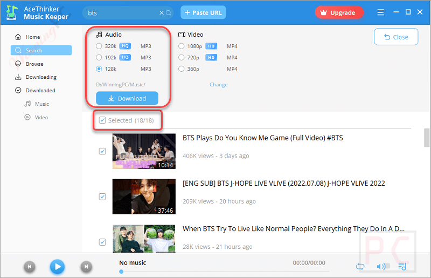Click the previous track button
The width and height of the screenshot is (431, 278).
[x=30, y=267]
